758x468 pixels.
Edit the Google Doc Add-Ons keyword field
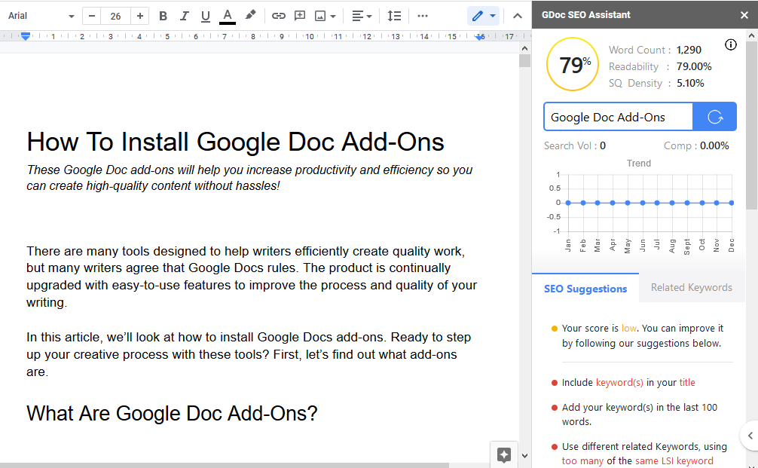pos(618,117)
